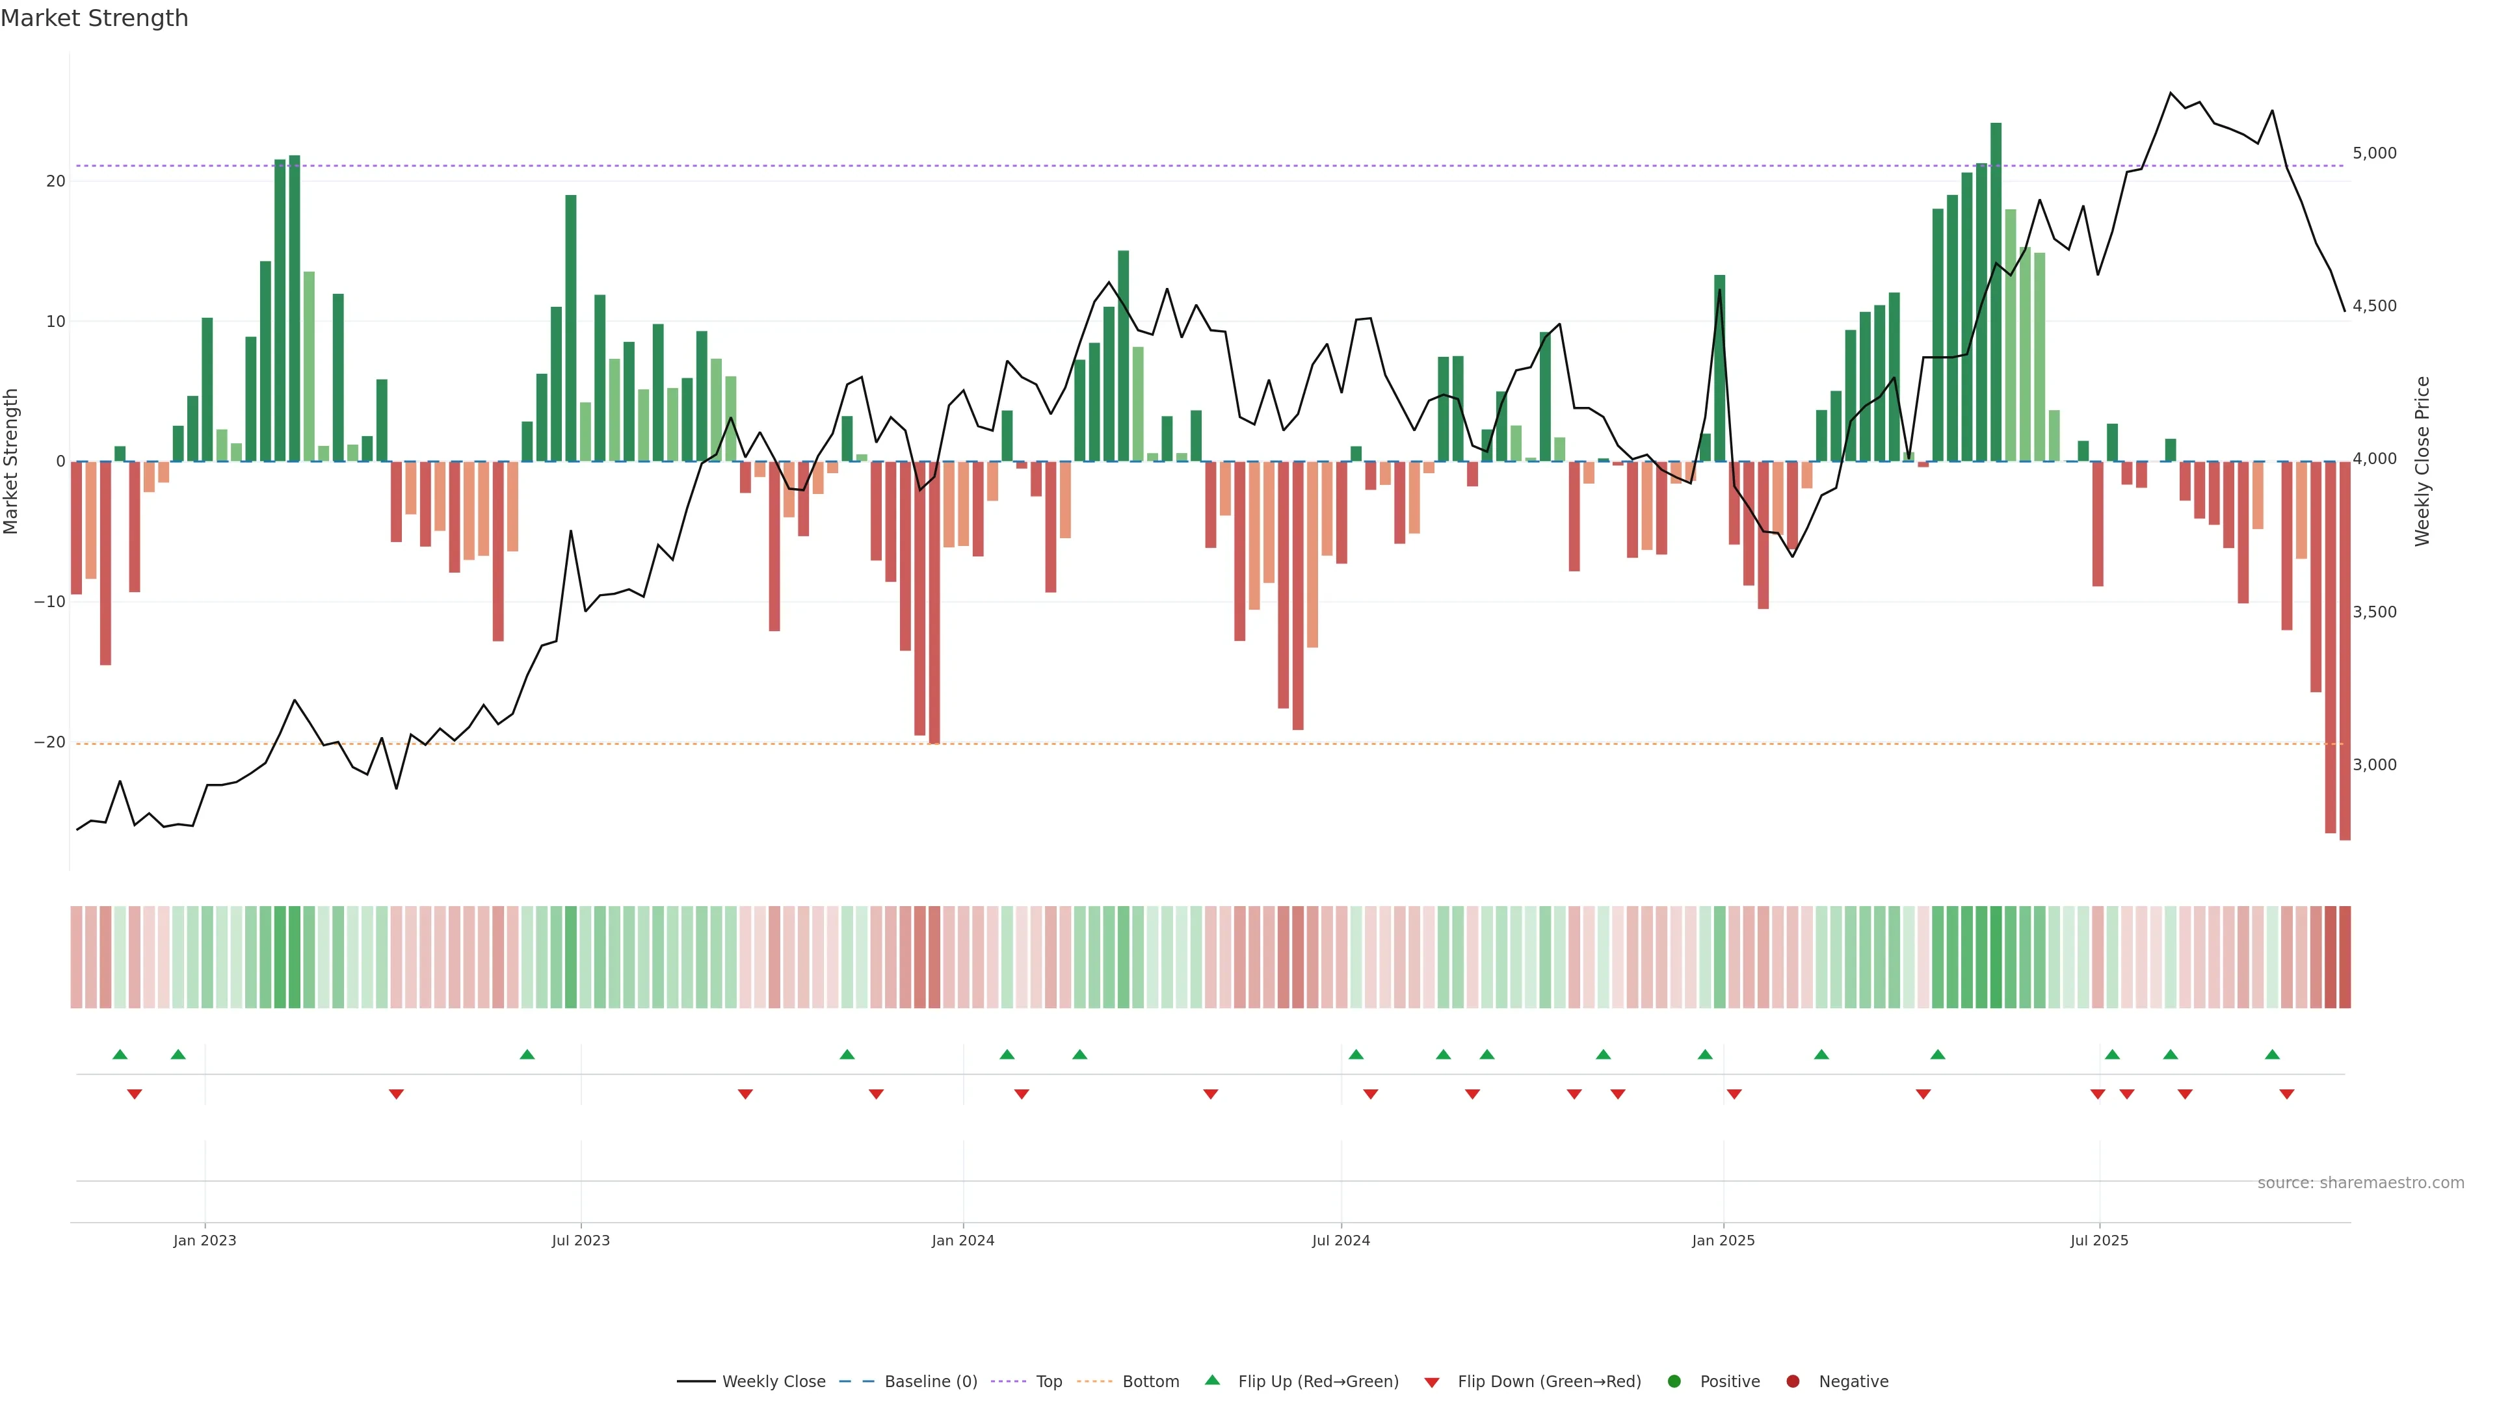Image resolution: width=2497 pixels, height=1404 pixels.
Task: Click the Positive green dot legend icon
Action: pos(1674,1382)
